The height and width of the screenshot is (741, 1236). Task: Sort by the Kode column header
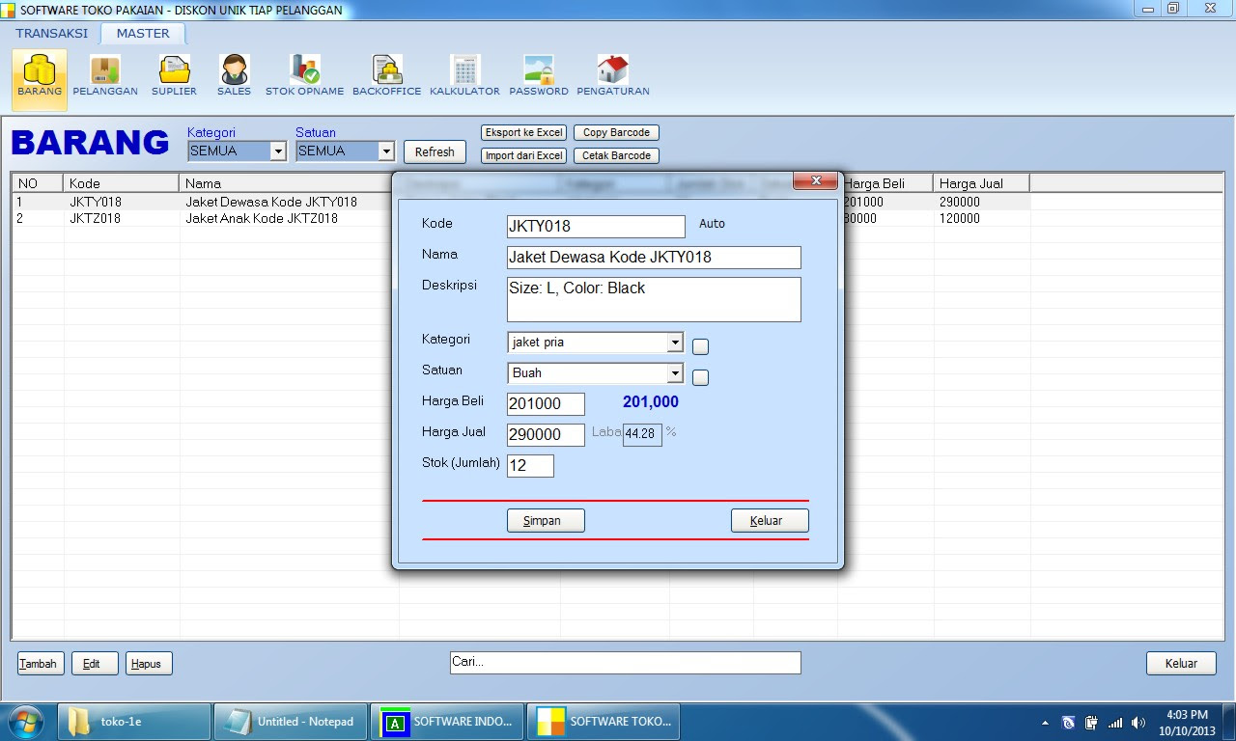[122, 183]
